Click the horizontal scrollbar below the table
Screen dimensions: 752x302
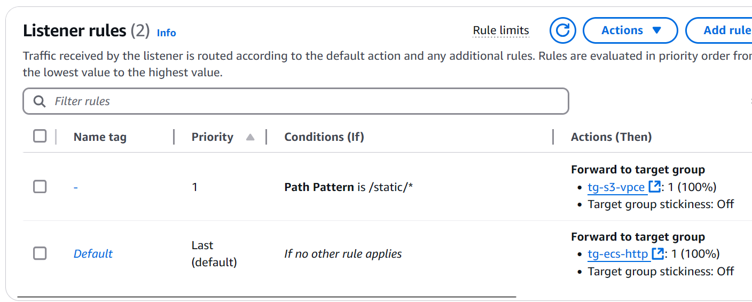[x=267, y=296]
